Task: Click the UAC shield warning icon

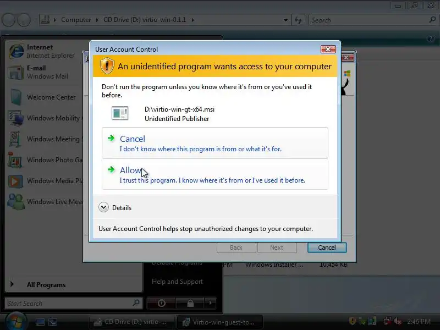Action: [x=107, y=66]
